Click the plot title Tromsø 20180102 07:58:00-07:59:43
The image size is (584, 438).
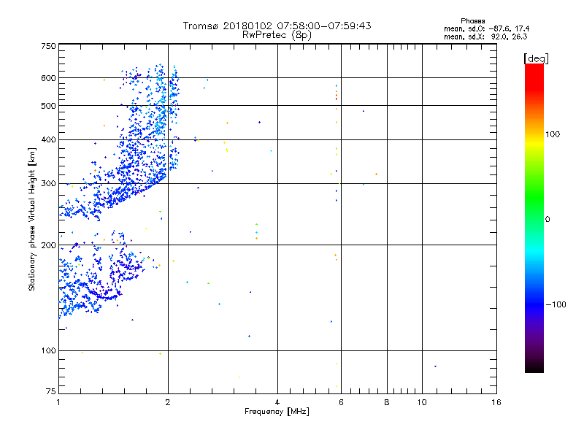(x=277, y=26)
